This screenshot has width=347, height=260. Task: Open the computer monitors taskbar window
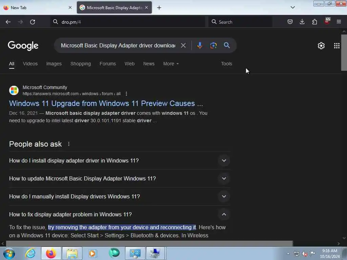pos(155,253)
